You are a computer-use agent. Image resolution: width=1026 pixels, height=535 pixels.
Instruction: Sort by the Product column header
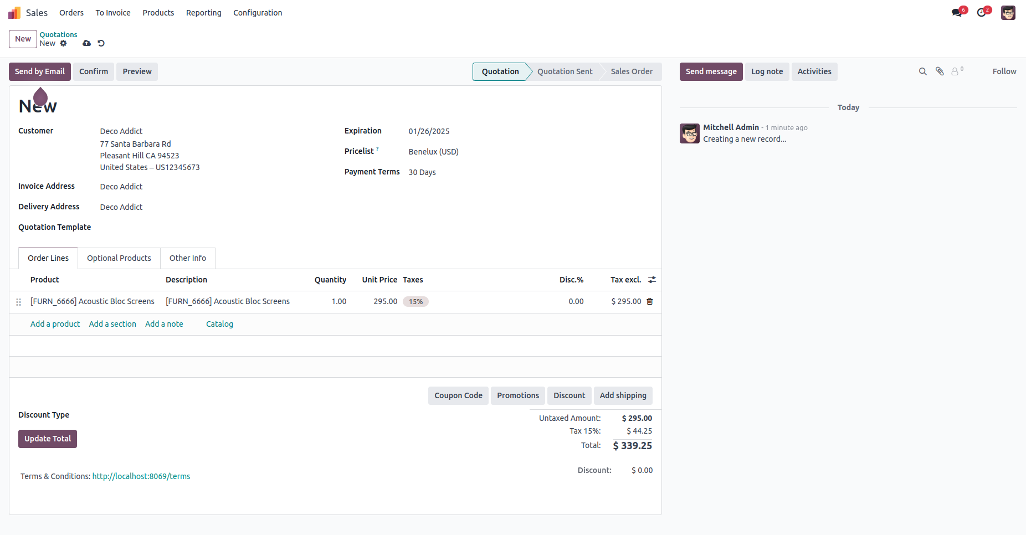tap(44, 280)
